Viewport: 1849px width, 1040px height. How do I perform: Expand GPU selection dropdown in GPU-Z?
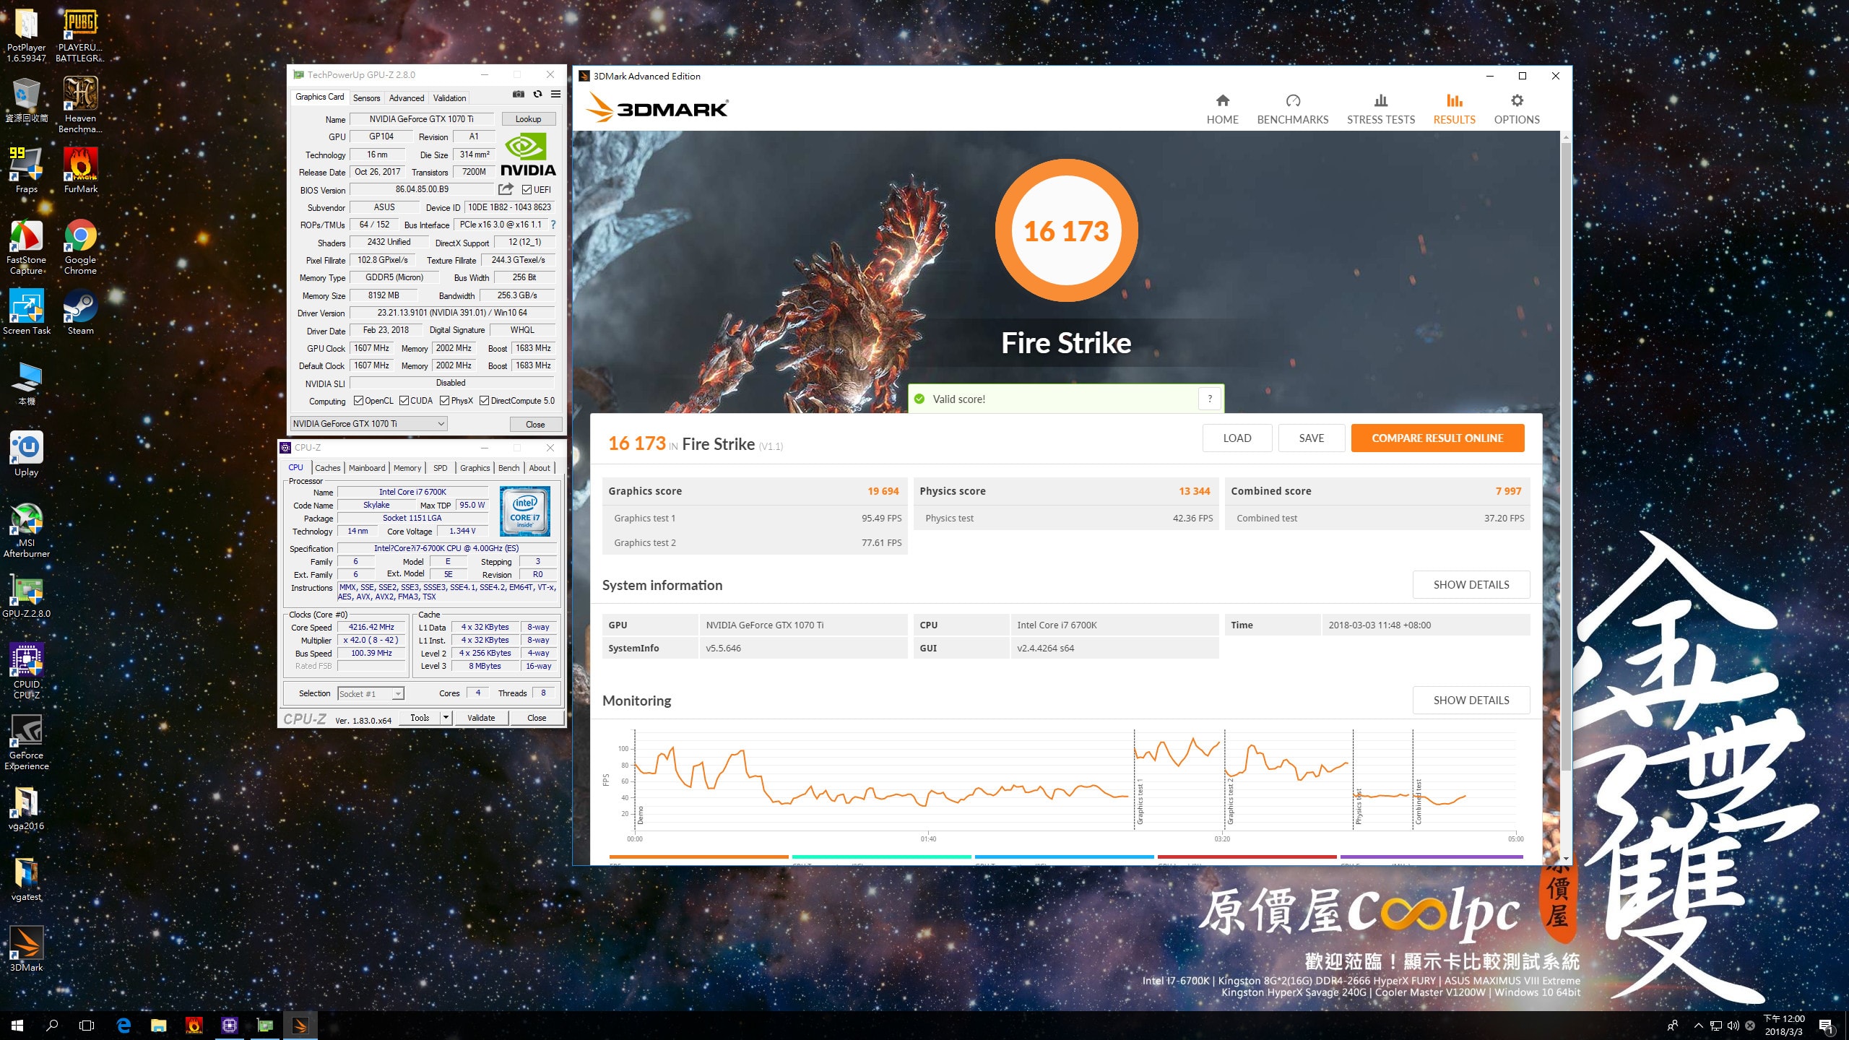(x=368, y=424)
